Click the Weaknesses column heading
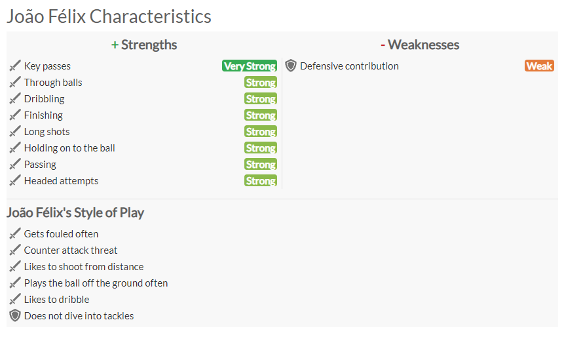This screenshot has width=564, height=339. [420, 45]
